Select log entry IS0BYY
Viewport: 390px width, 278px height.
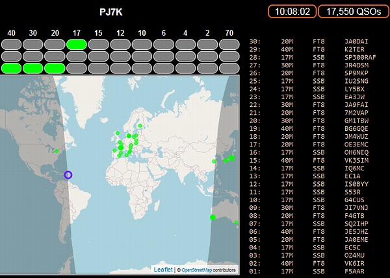pos(309,184)
